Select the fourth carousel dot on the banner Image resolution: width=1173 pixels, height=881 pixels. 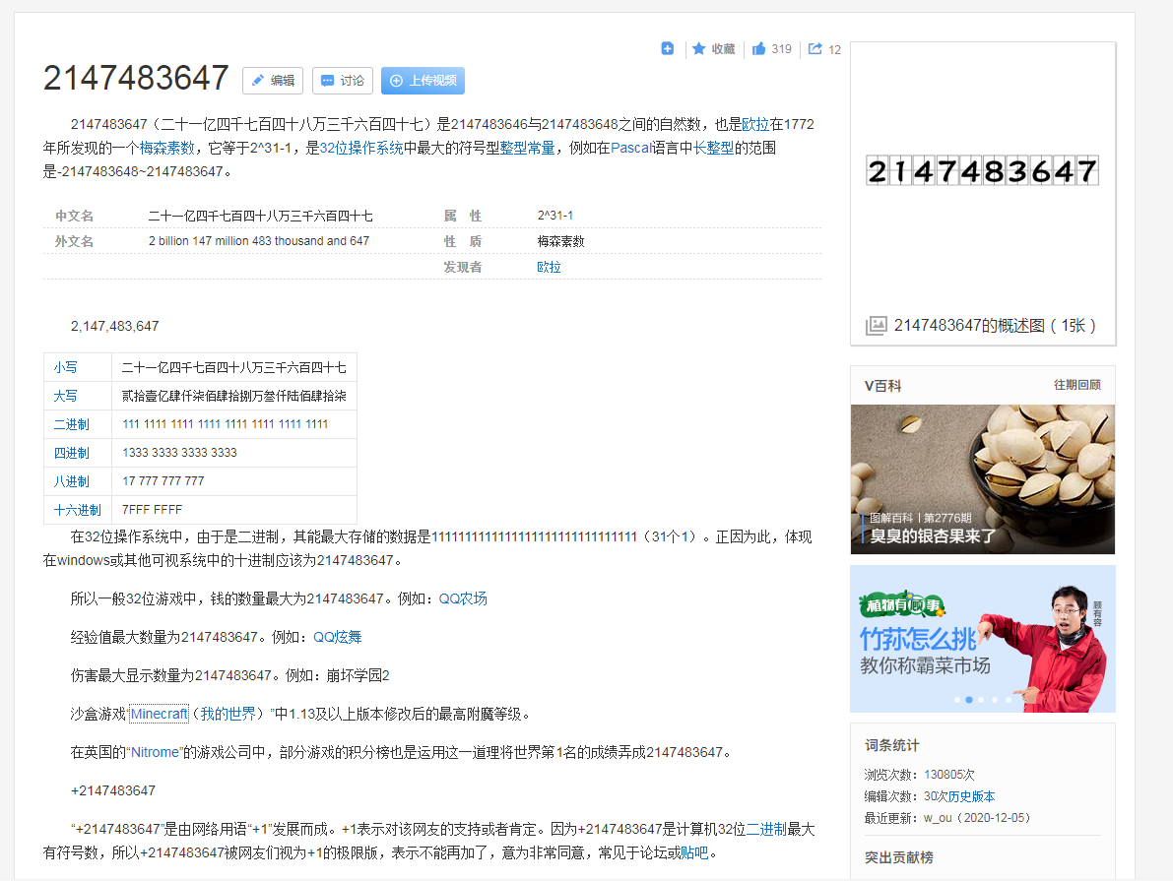pyautogui.click(x=994, y=700)
